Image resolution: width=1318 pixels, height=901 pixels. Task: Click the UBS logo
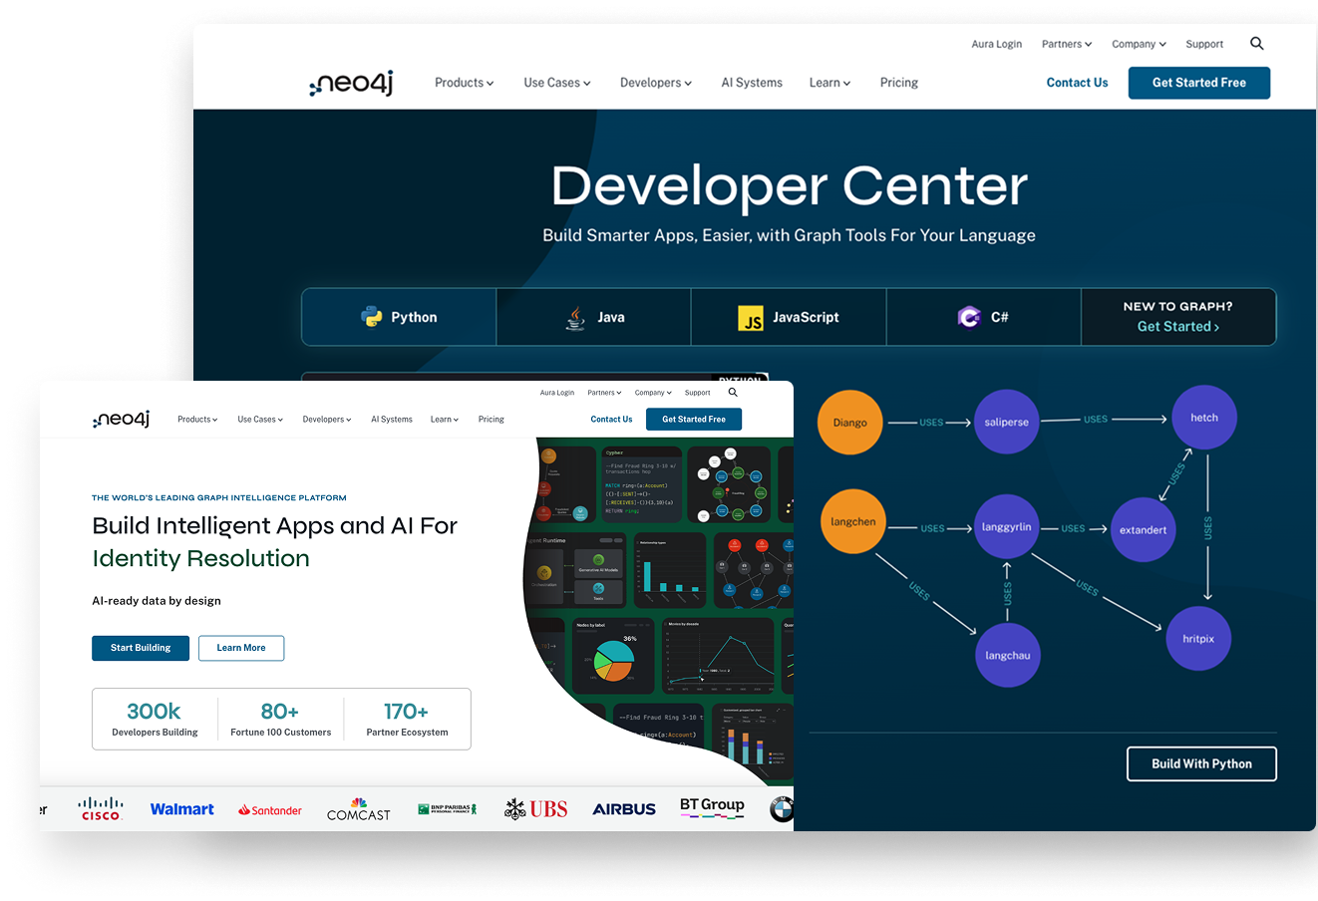pyautogui.click(x=536, y=808)
